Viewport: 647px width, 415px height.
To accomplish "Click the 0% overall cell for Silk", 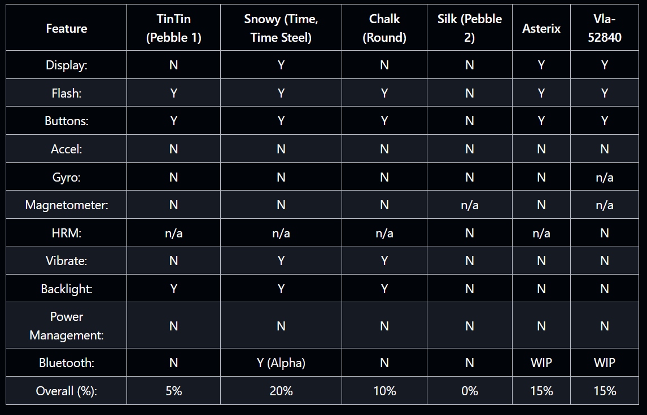I will (469, 391).
